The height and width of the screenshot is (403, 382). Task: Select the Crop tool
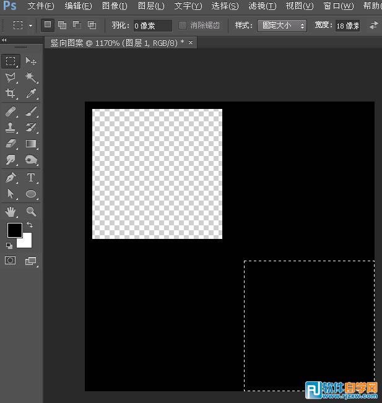coord(11,93)
